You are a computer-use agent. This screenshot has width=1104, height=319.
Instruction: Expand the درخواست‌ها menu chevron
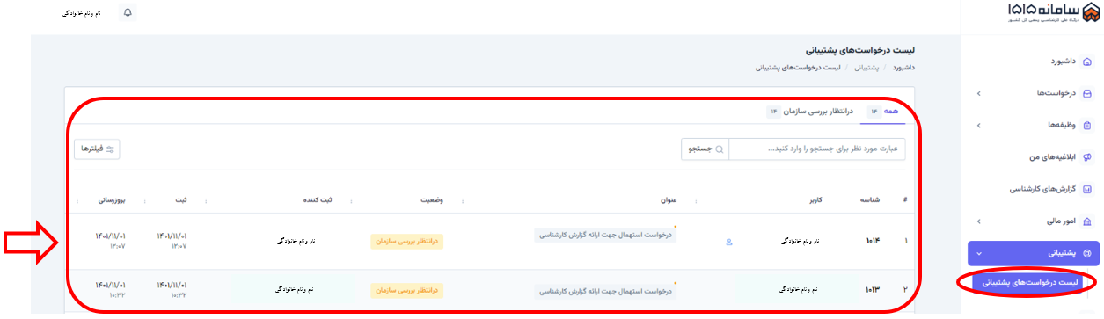coord(979,93)
